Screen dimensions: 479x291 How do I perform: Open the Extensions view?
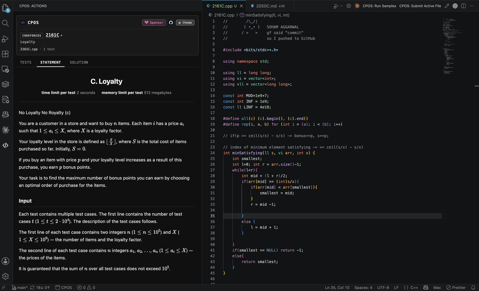5,54
